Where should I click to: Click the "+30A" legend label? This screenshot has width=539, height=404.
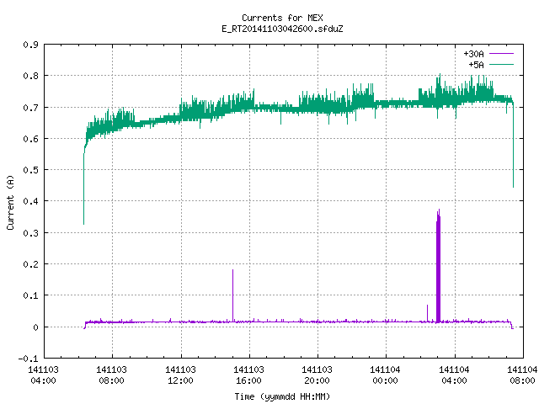473,54
